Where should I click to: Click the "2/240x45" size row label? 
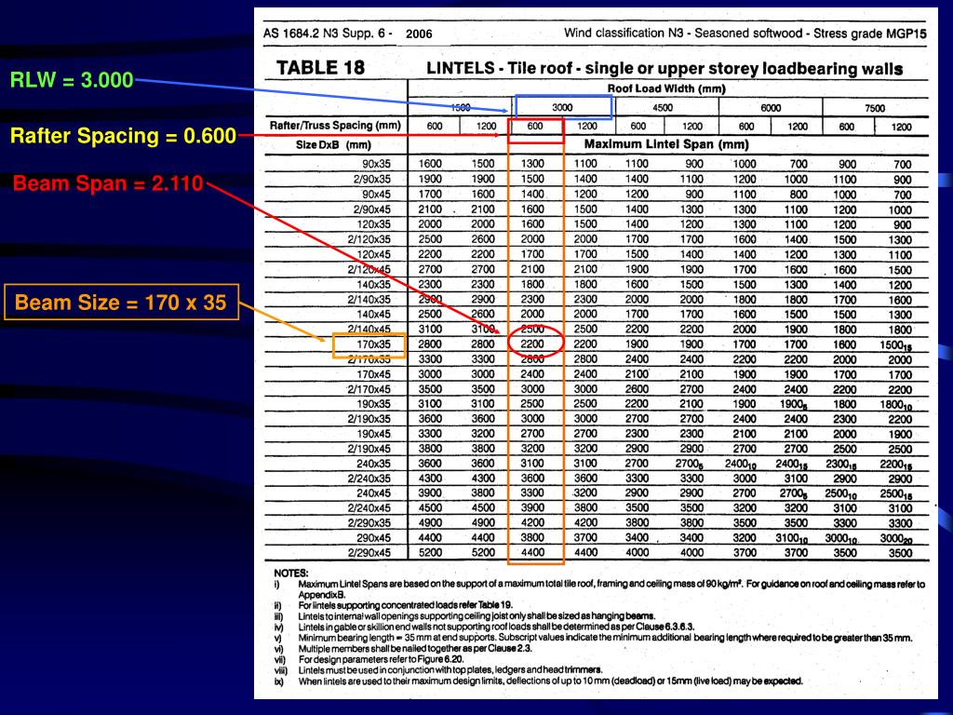tap(369, 508)
